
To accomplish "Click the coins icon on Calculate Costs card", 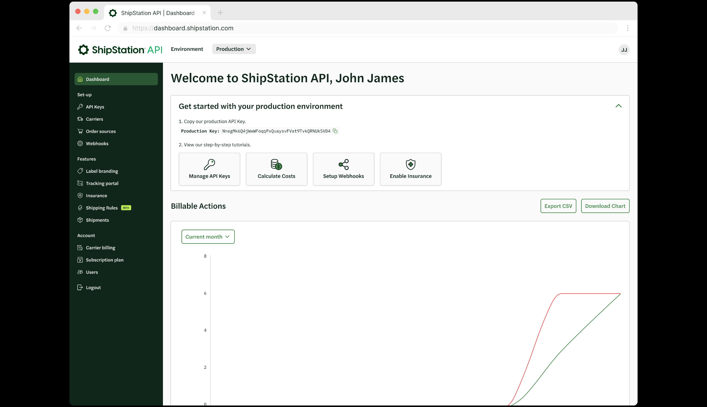I will coord(276,165).
